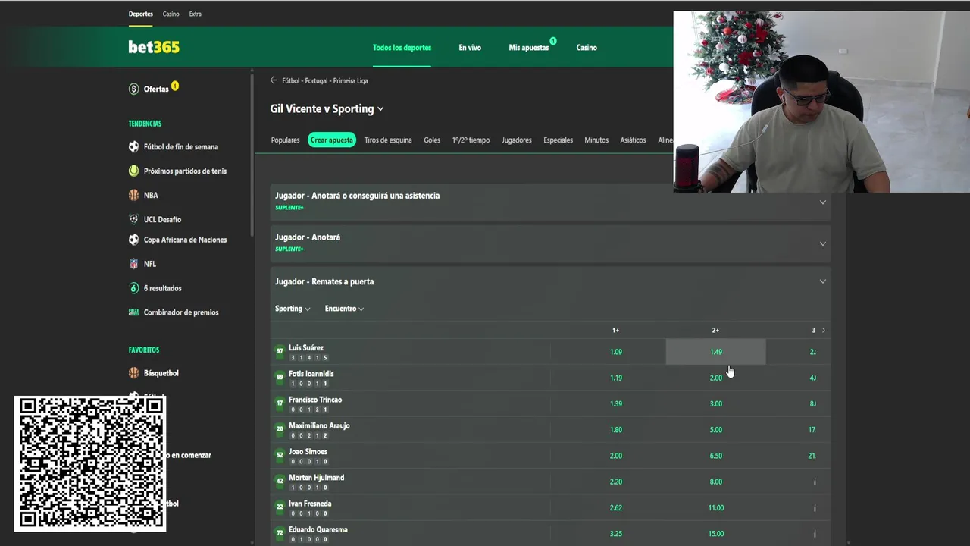Image resolution: width=970 pixels, height=546 pixels.
Task: Click Fotis Ioannidis shirt number 89 badge
Action: pyautogui.click(x=280, y=377)
